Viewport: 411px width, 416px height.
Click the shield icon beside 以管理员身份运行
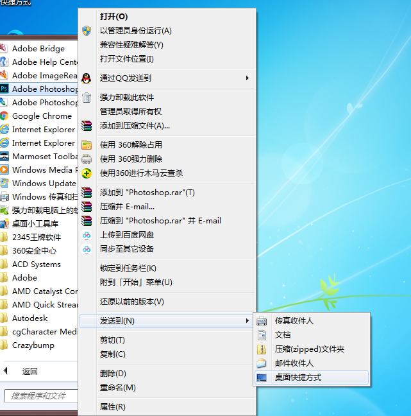click(87, 31)
